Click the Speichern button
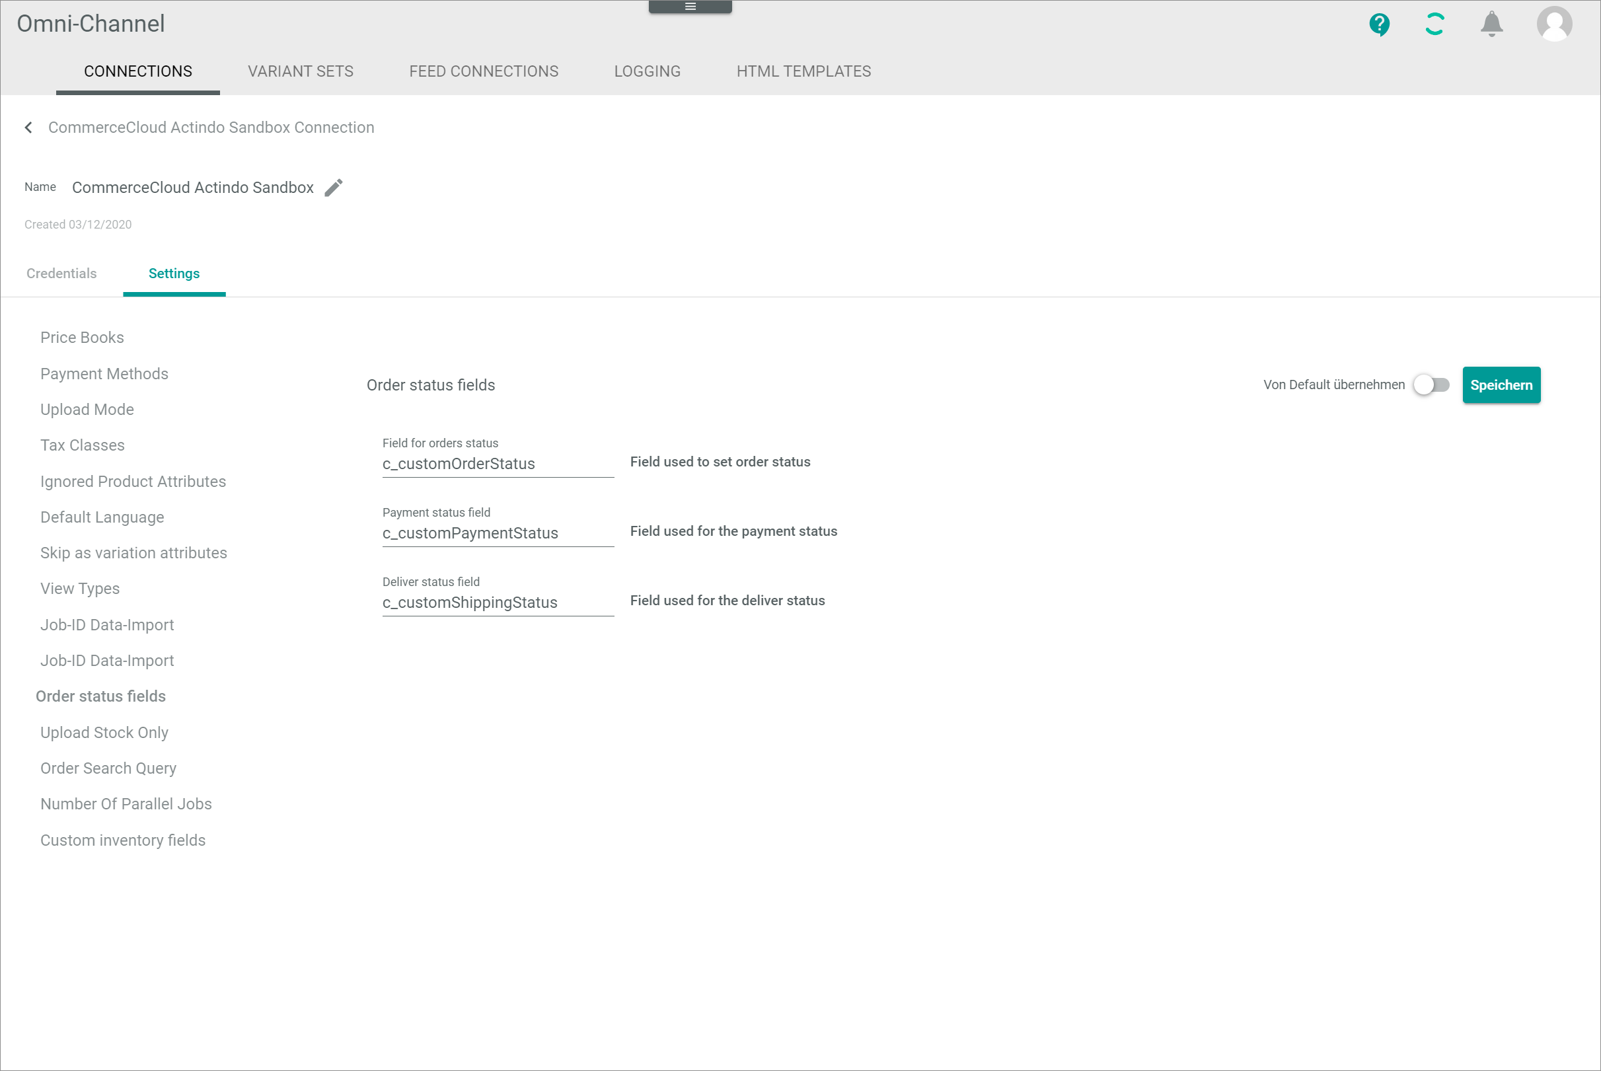The width and height of the screenshot is (1601, 1071). tap(1501, 385)
